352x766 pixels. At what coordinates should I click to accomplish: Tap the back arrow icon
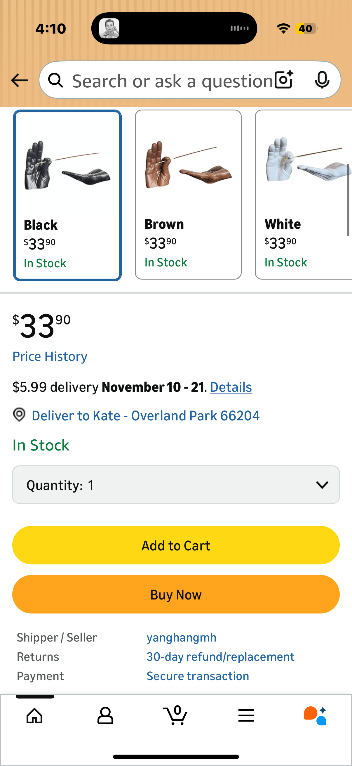tap(19, 80)
